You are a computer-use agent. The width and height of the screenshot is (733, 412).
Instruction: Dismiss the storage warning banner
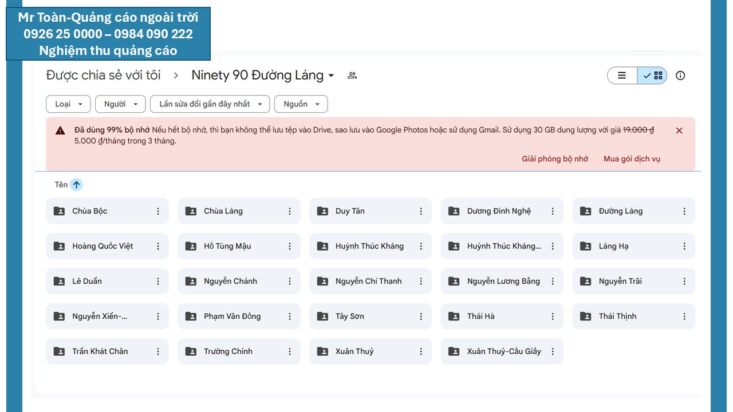coord(679,130)
